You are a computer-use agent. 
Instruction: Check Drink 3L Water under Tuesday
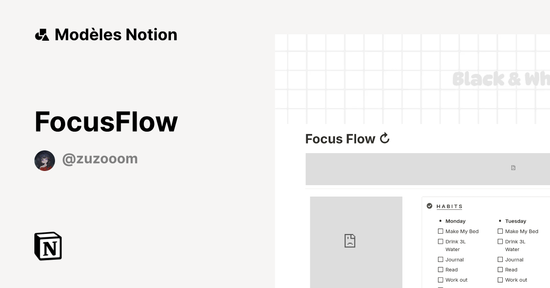click(x=500, y=241)
